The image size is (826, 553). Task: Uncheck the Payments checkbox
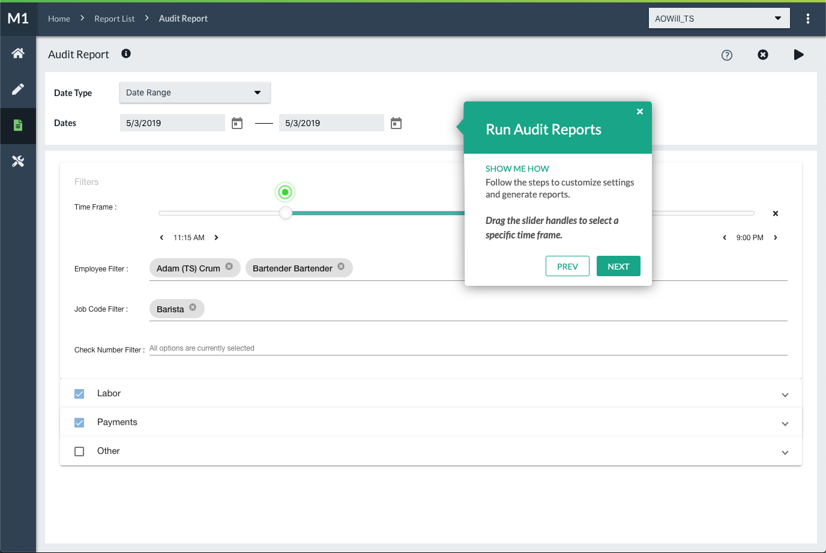pyautogui.click(x=79, y=423)
